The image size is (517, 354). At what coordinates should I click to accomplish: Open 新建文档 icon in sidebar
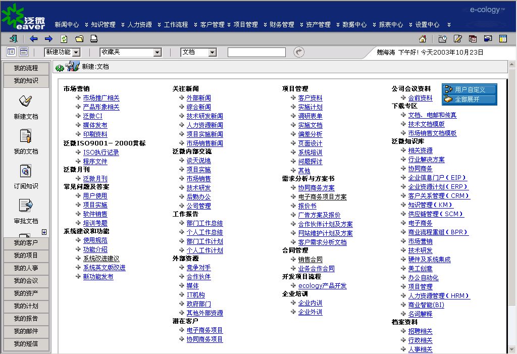[x=26, y=101]
